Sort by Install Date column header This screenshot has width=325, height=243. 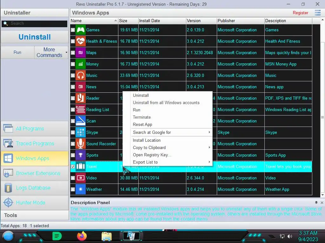[162, 21]
